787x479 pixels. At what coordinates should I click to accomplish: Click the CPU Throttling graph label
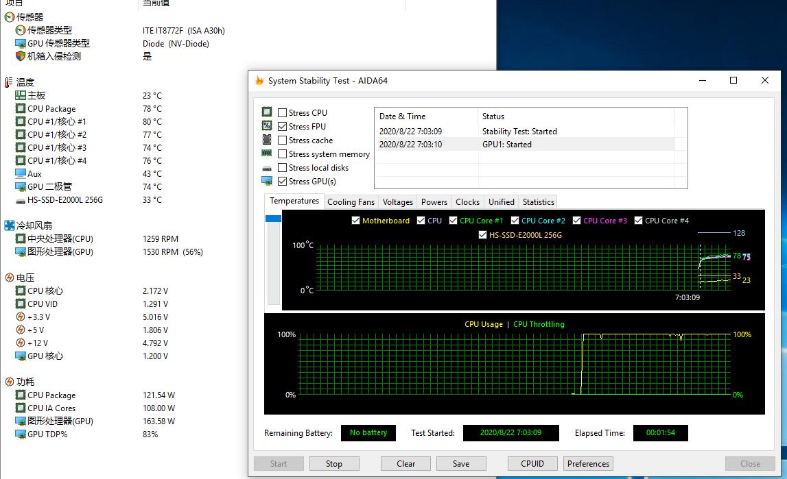[x=539, y=324]
